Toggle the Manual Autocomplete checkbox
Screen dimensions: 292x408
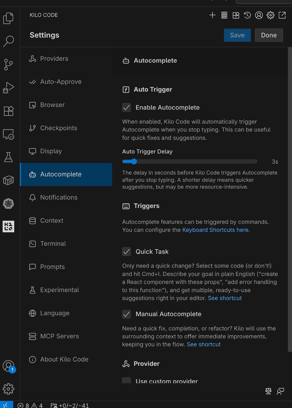pos(126,314)
